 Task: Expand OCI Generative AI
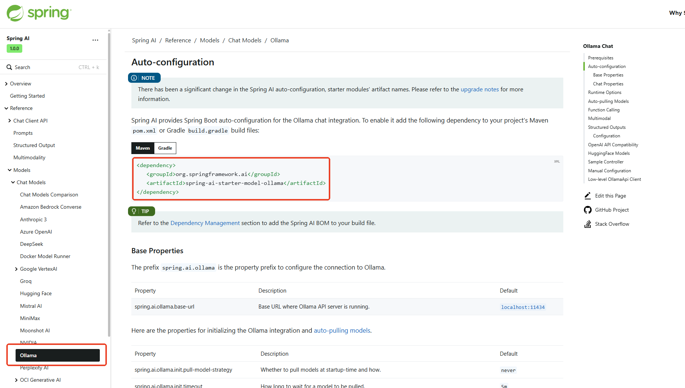pyautogui.click(x=16, y=380)
